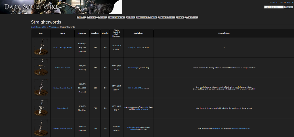Open the Guides menu
Screen dimensions: 294x137
tap(102, 17)
